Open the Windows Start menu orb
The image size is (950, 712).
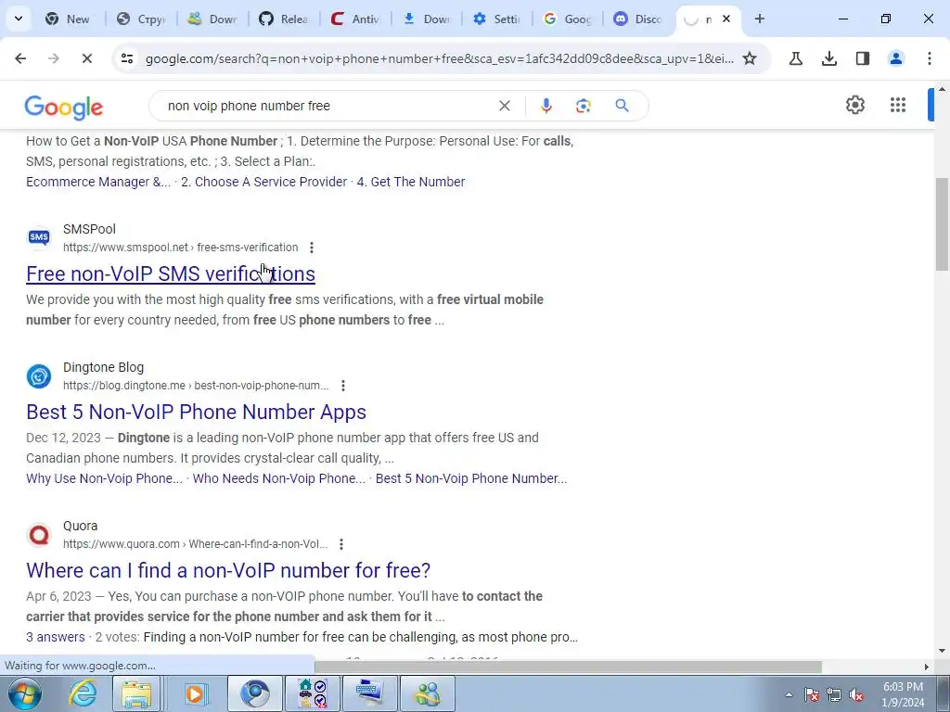(25, 693)
